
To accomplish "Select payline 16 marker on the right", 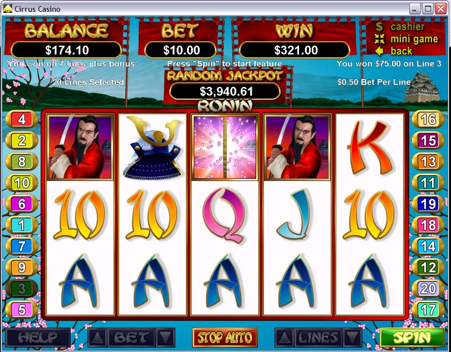I will [428, 119].
